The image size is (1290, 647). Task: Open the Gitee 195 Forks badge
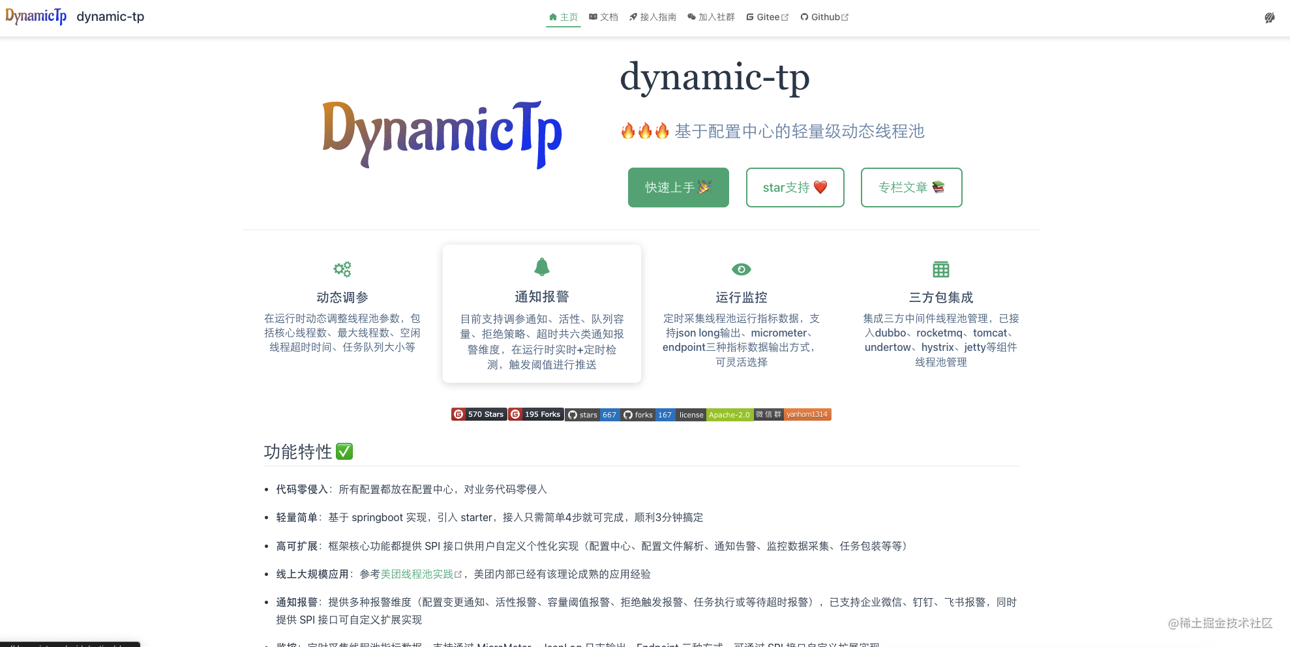click(536, 414)
